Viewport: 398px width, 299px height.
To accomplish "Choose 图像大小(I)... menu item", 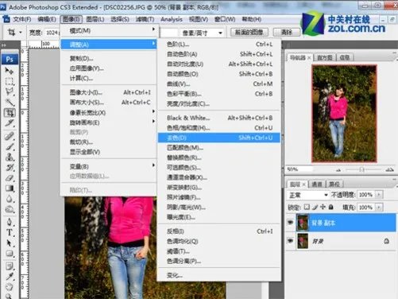I will tap(108, 92).
